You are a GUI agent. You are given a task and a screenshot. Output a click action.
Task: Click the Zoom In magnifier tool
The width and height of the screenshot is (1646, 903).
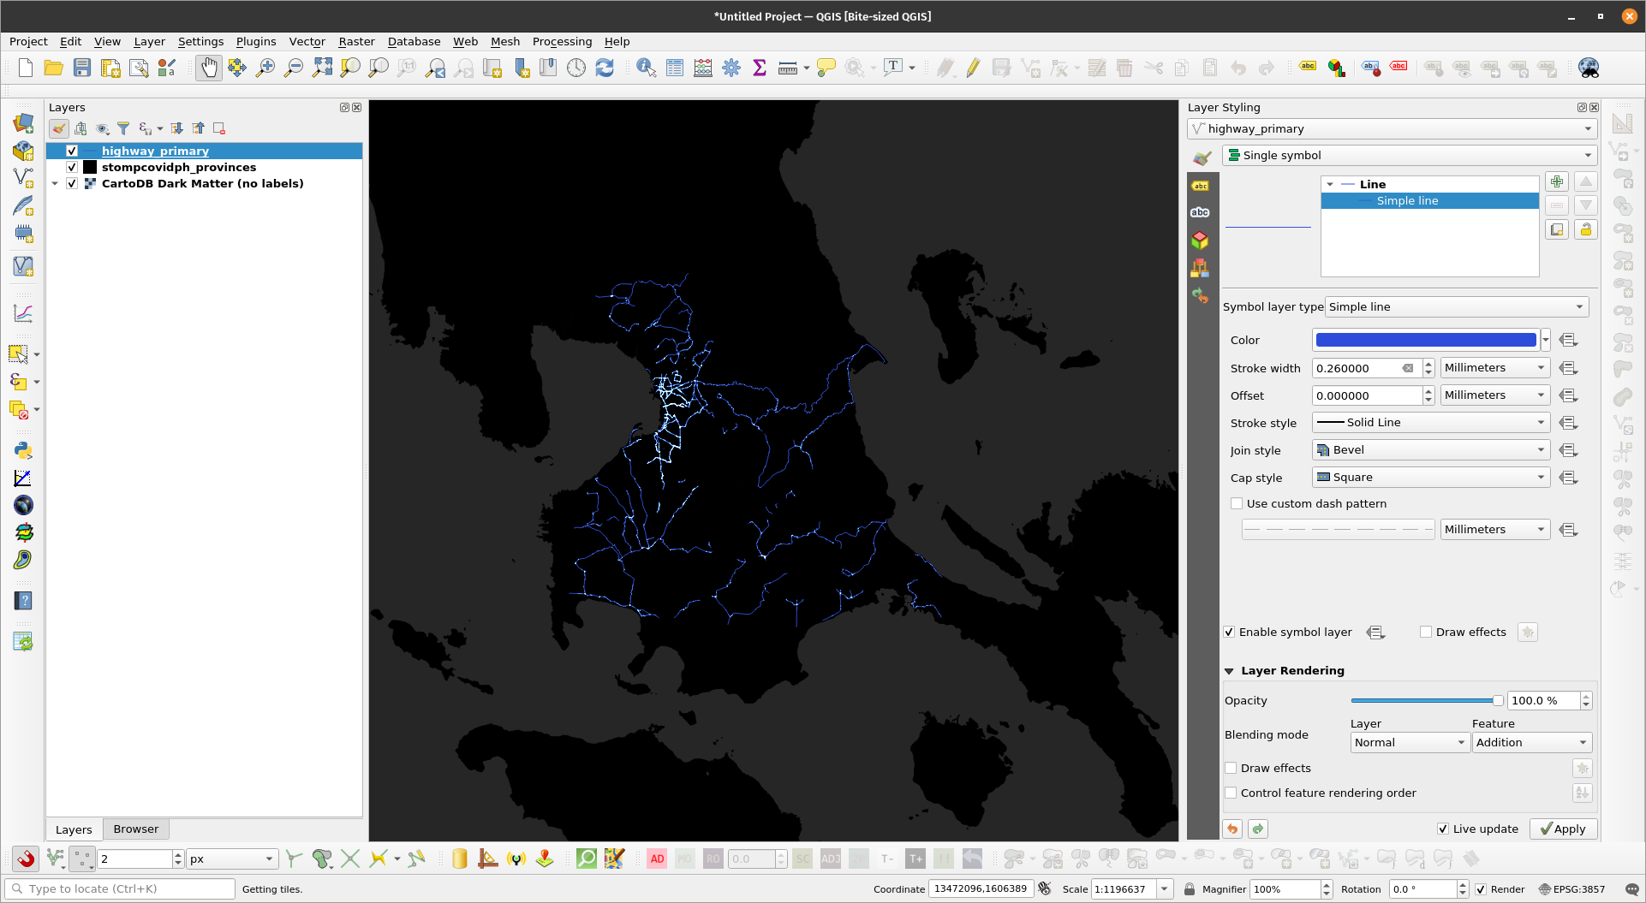pyautogui.click(x=265, y=68)
